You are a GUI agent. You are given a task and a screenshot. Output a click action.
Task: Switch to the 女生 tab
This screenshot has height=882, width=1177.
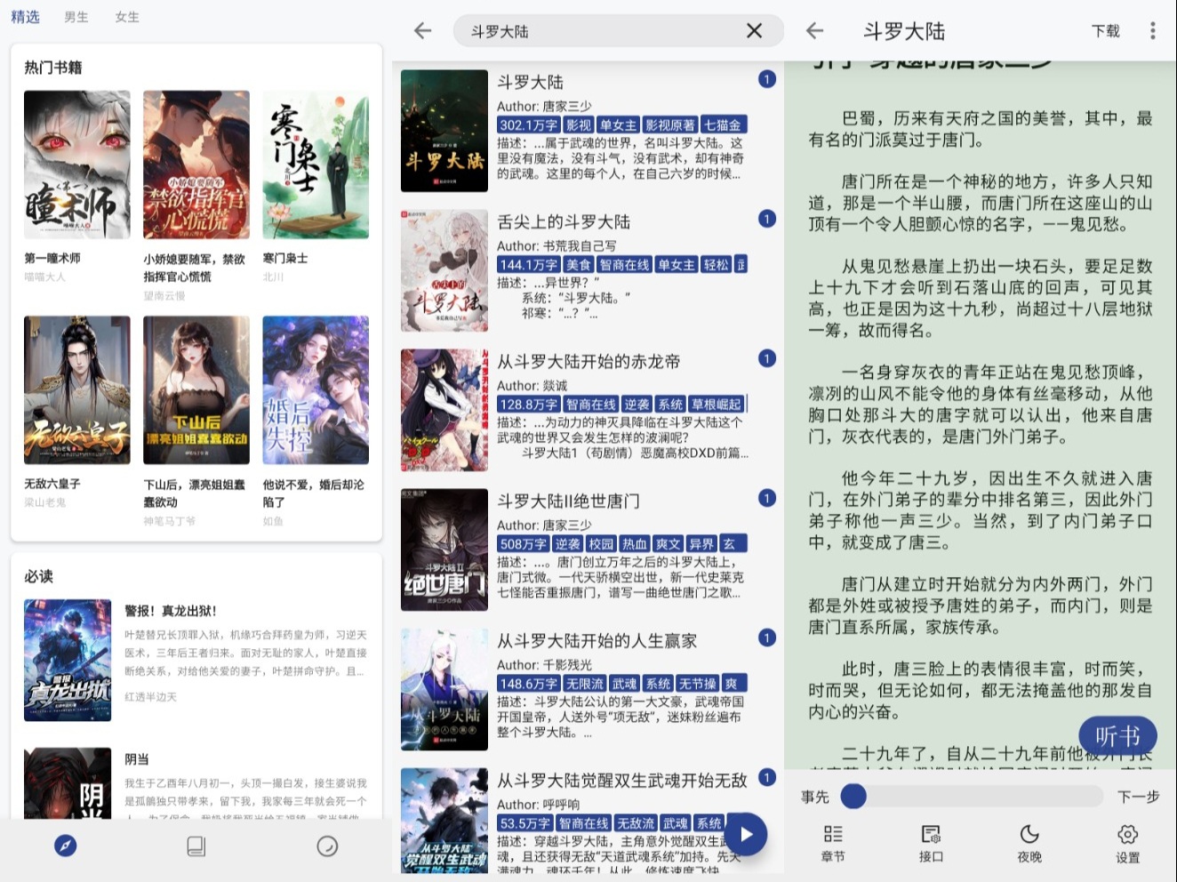(127, 17)
